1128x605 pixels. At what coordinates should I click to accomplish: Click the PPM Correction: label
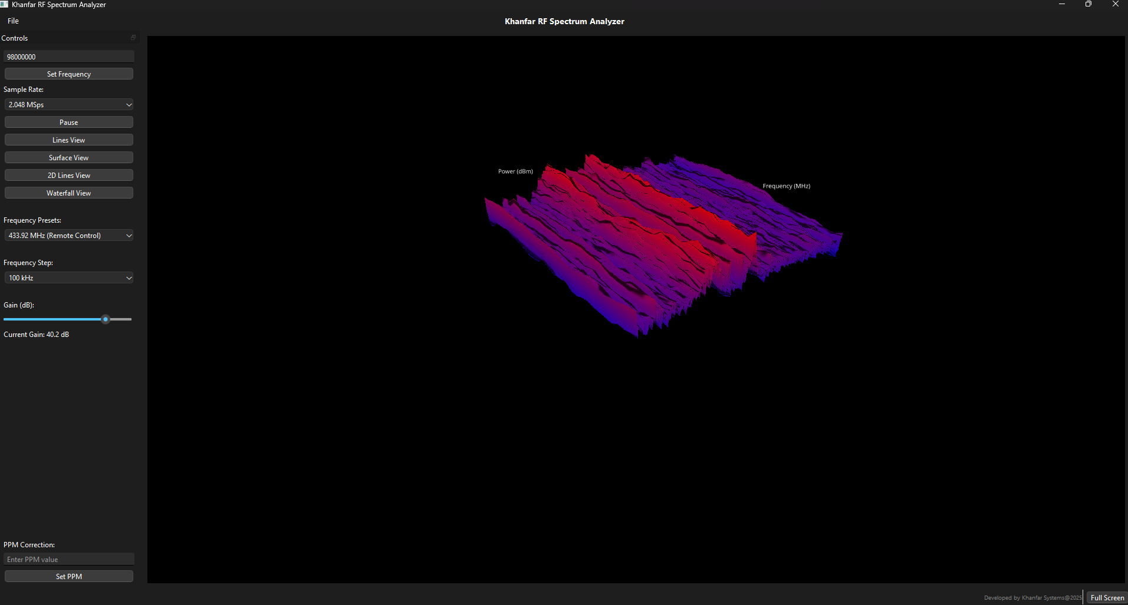(29, 545)
